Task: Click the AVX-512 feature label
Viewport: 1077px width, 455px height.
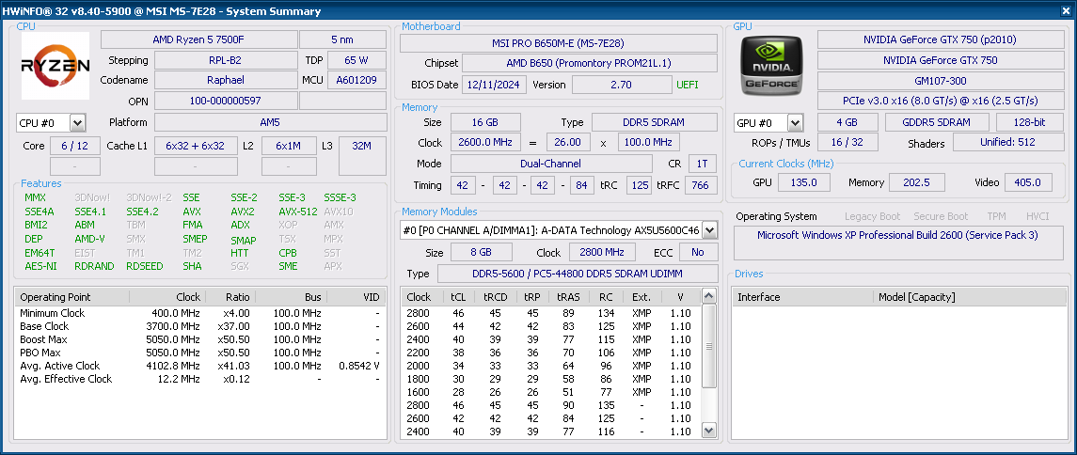Action: click(297, 212)
